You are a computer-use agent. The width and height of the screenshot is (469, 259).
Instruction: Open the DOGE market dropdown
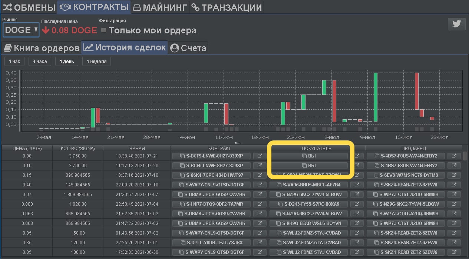point(21,30)
